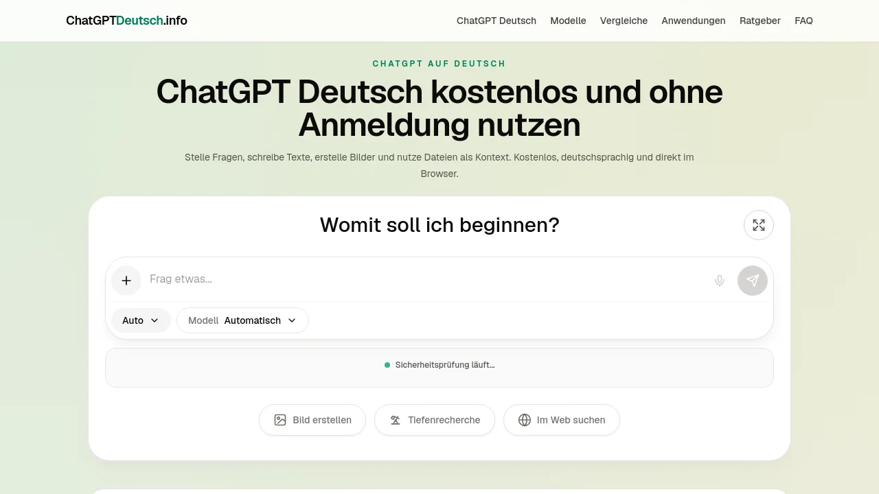Expand chat to fullscreen icon
The image size is (879, 494).
(x=759, y=225)
